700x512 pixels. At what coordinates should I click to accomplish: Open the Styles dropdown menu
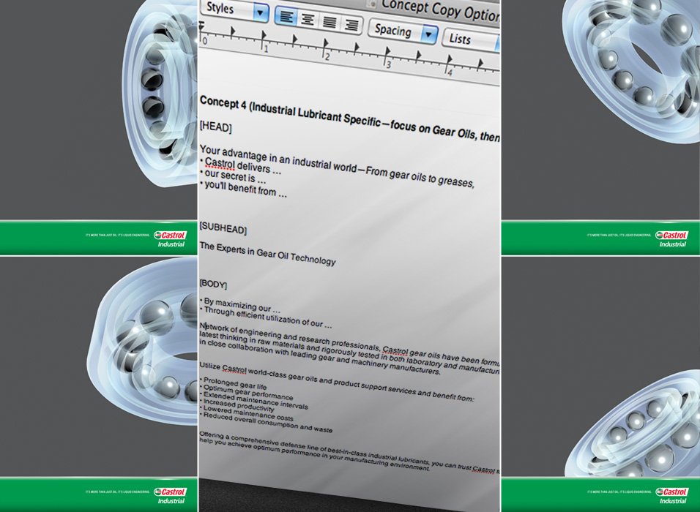234,10
